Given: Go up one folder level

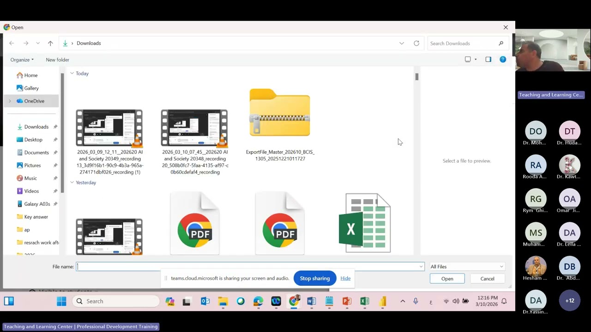Looking at the screenshot, I should click(x=50, y=43).
